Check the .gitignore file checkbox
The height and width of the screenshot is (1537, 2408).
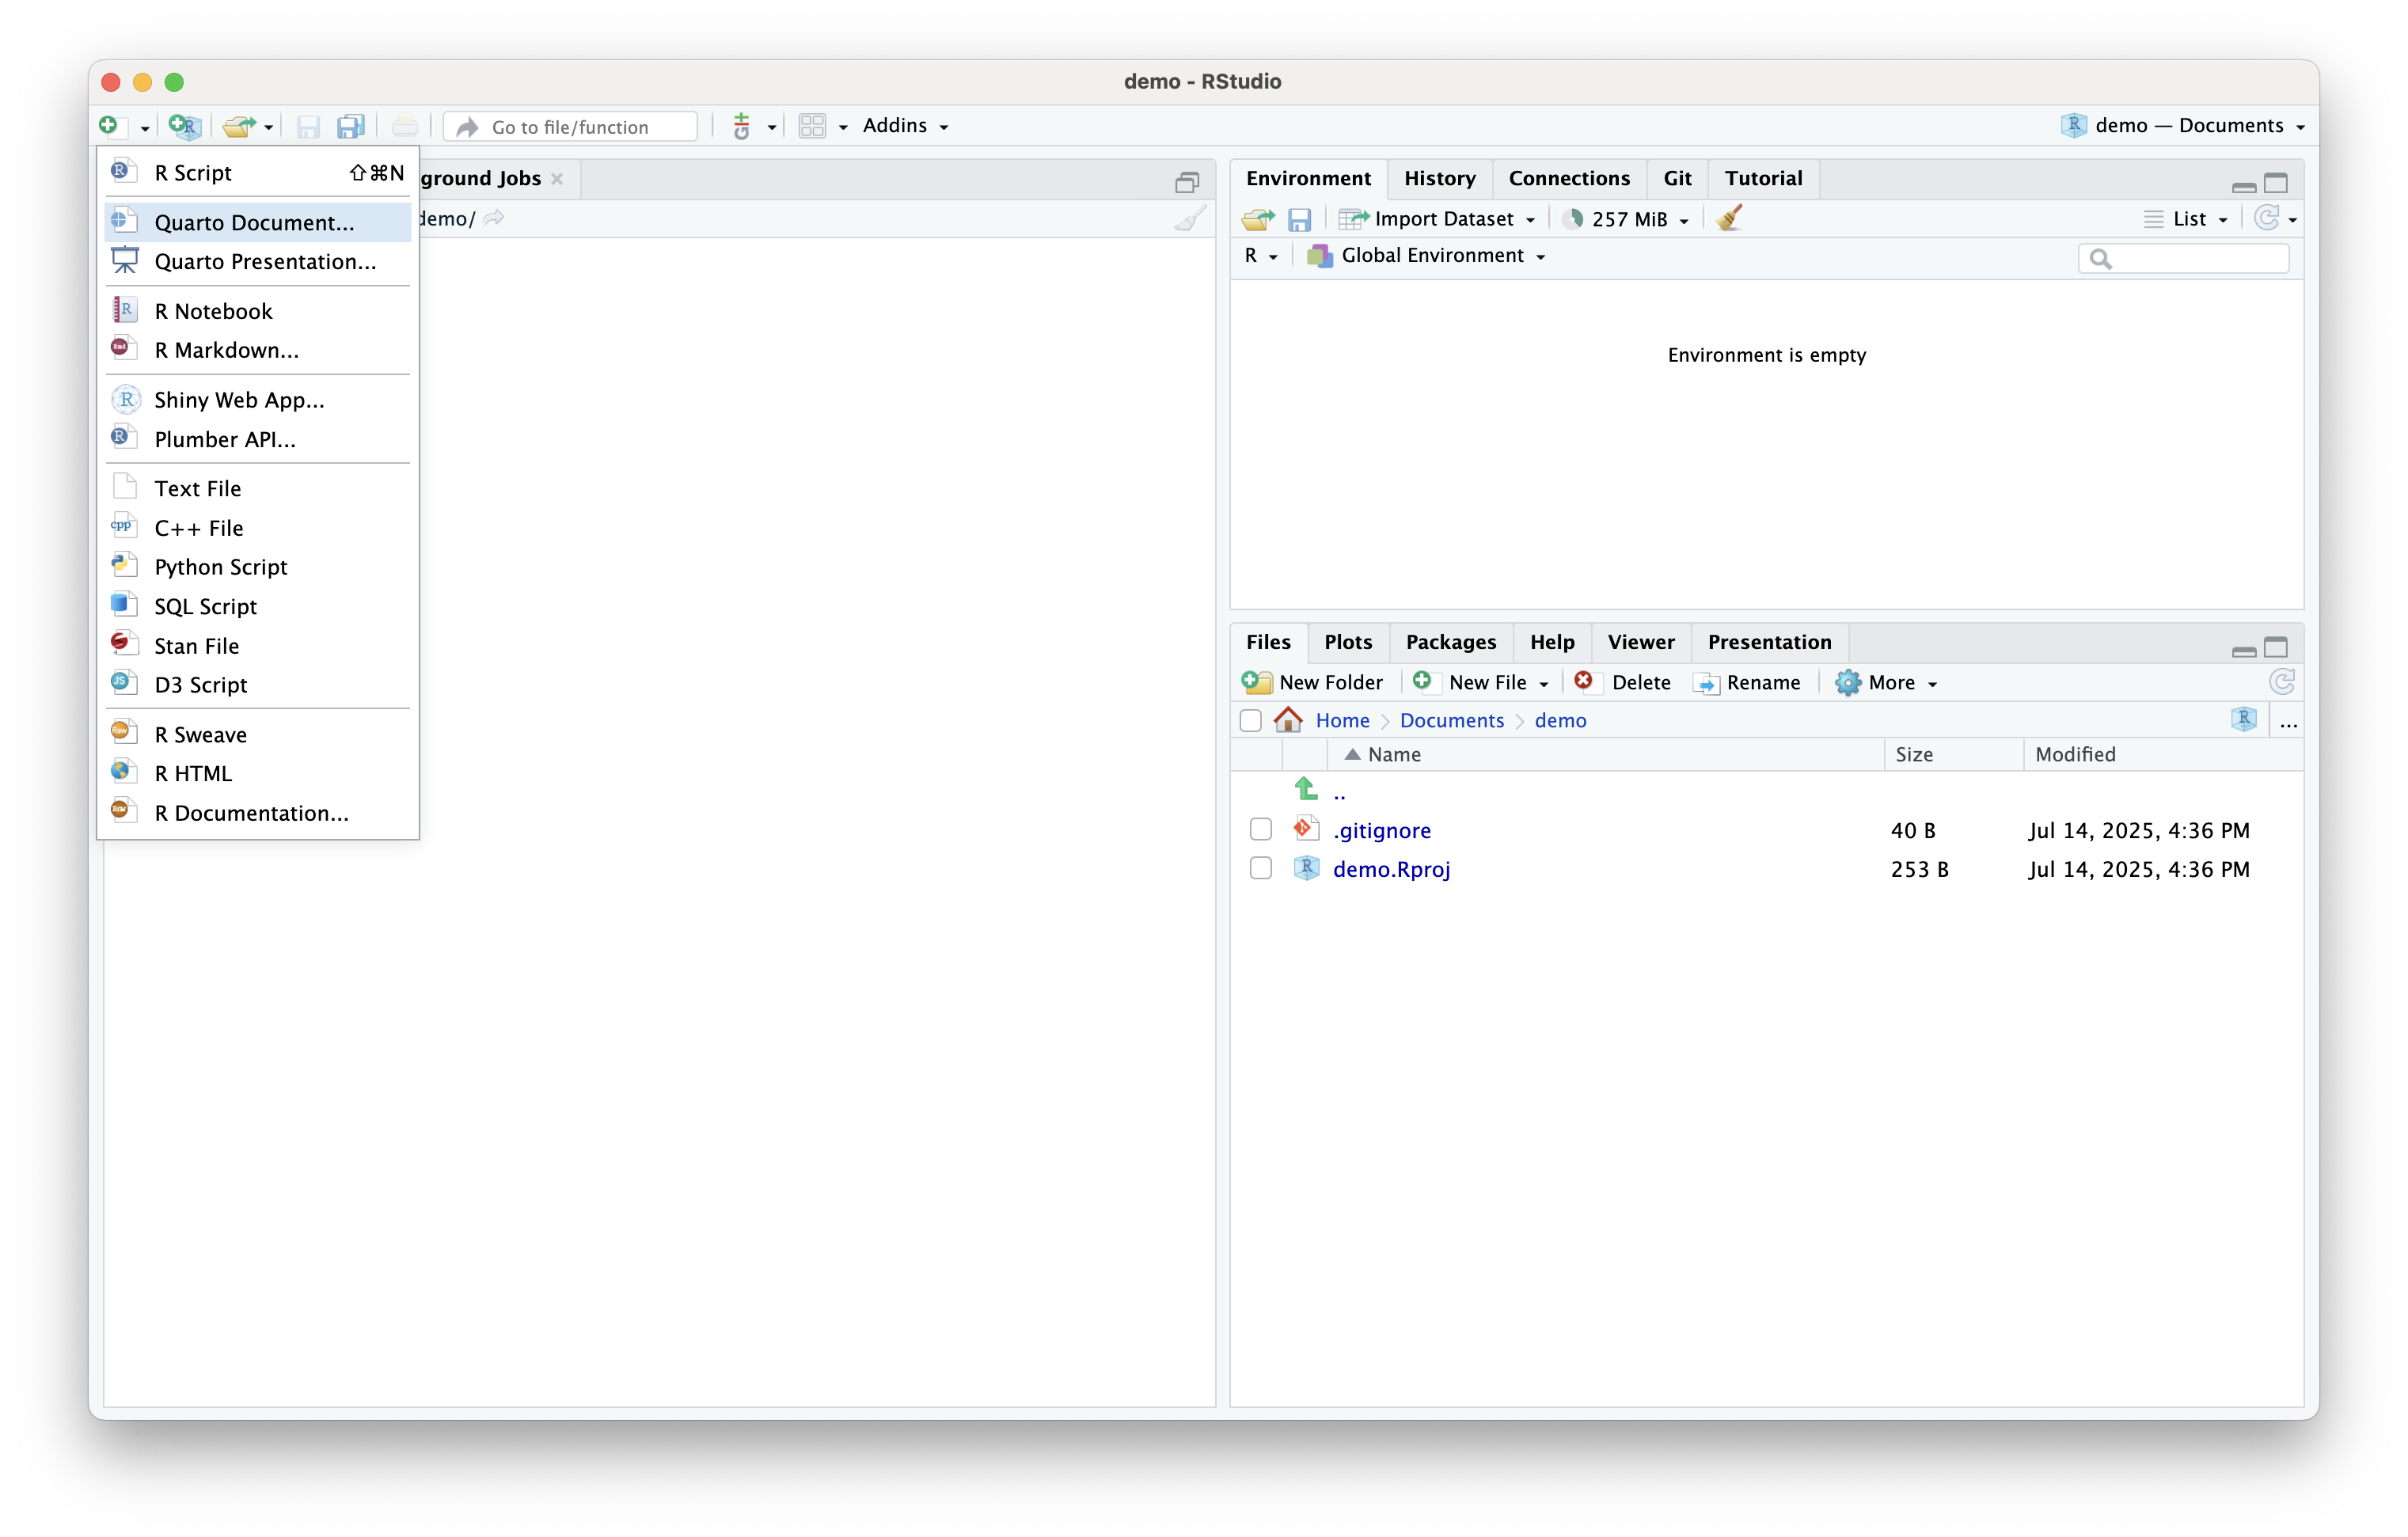pos(1260,830)
